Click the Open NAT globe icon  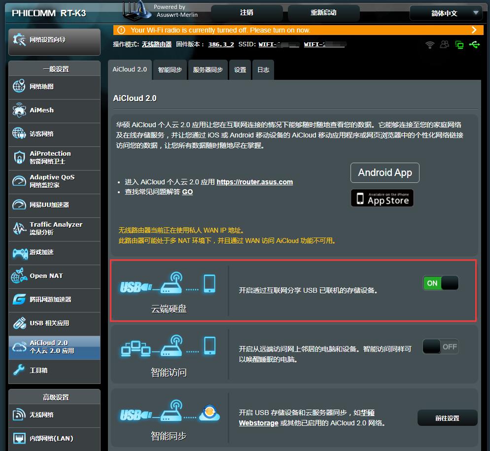(x=19, y=276)
